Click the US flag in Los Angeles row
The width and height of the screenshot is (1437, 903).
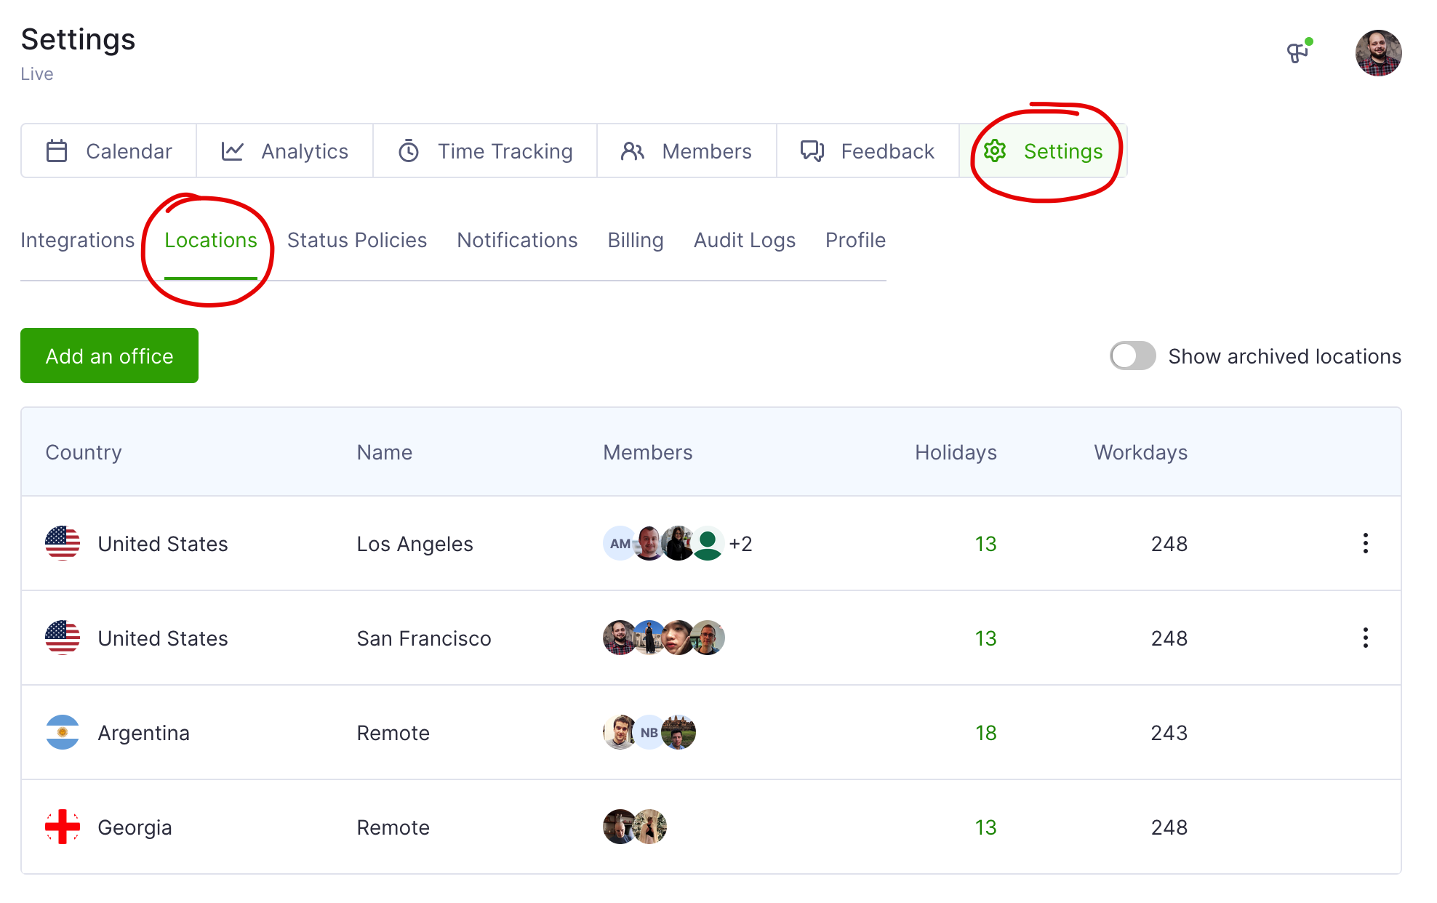pos(63,543)
